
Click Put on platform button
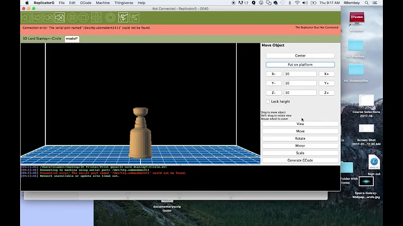[x=300, y=65]
